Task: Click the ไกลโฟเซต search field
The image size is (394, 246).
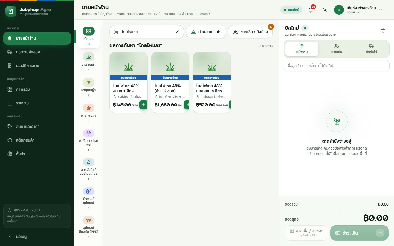Action: [147, 32]
